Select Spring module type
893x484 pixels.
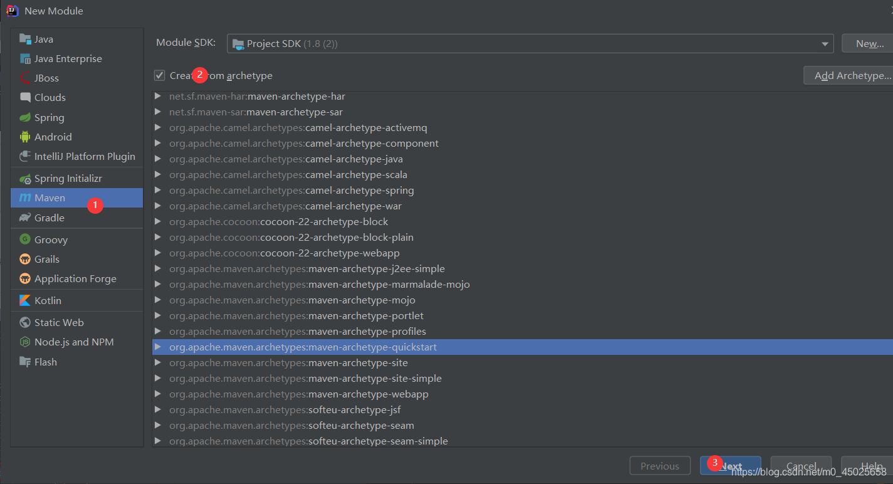[77, 117]
